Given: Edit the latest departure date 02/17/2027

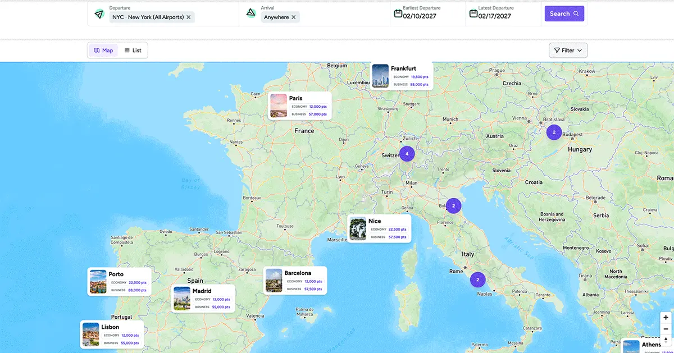Looking at the screenshot, I should pyautogui.click(x=495, y=16).
